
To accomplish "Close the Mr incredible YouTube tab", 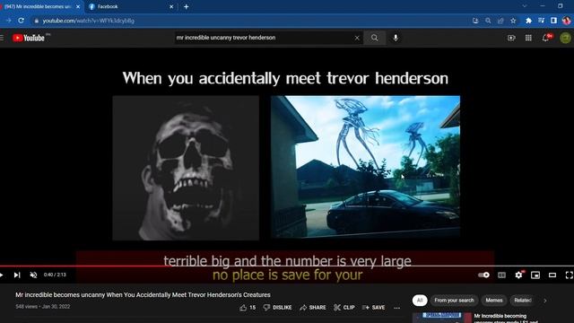I will pyautogui.click(x=78, y=6).
